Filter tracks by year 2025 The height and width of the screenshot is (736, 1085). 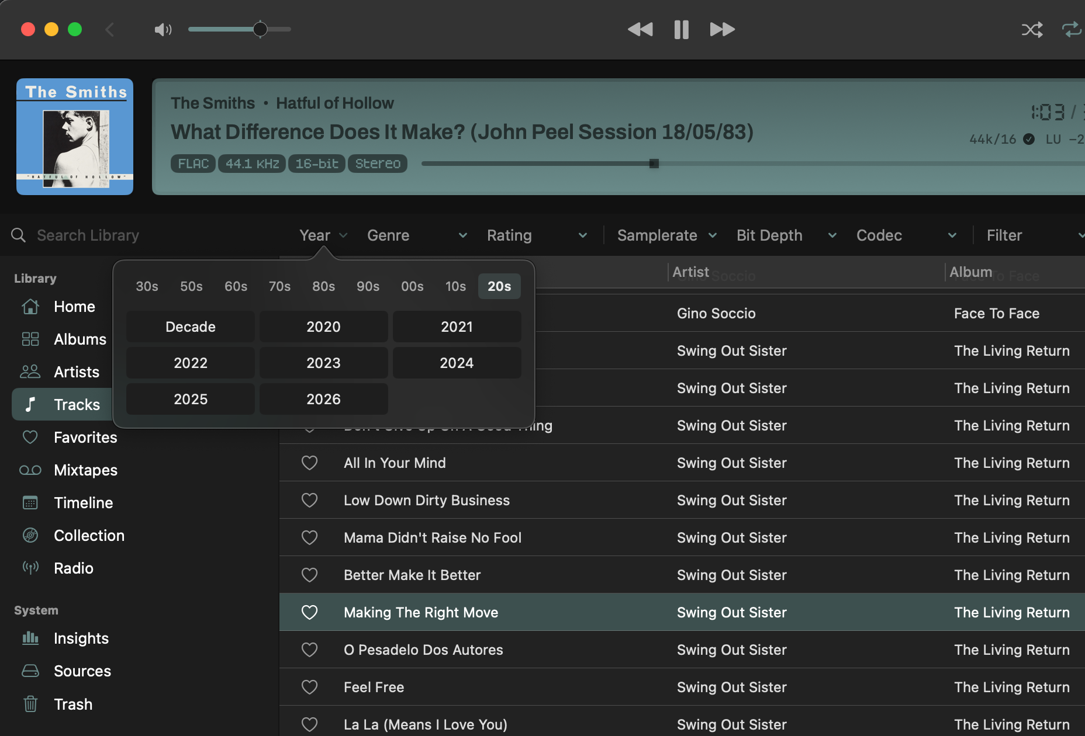[191, 399]
